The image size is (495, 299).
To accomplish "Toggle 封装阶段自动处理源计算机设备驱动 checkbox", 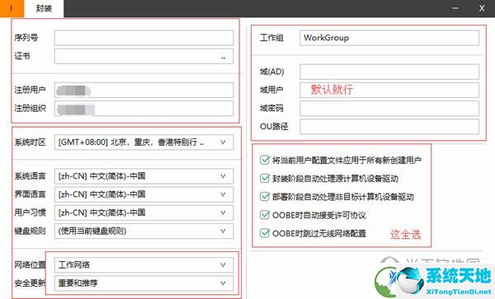I will pos(265,178).
